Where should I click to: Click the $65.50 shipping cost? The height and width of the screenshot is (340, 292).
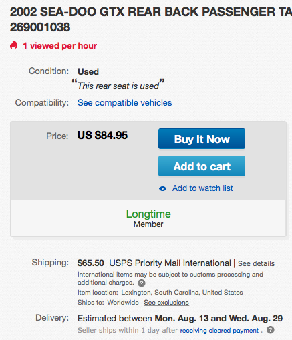click(x=90, y=263)
